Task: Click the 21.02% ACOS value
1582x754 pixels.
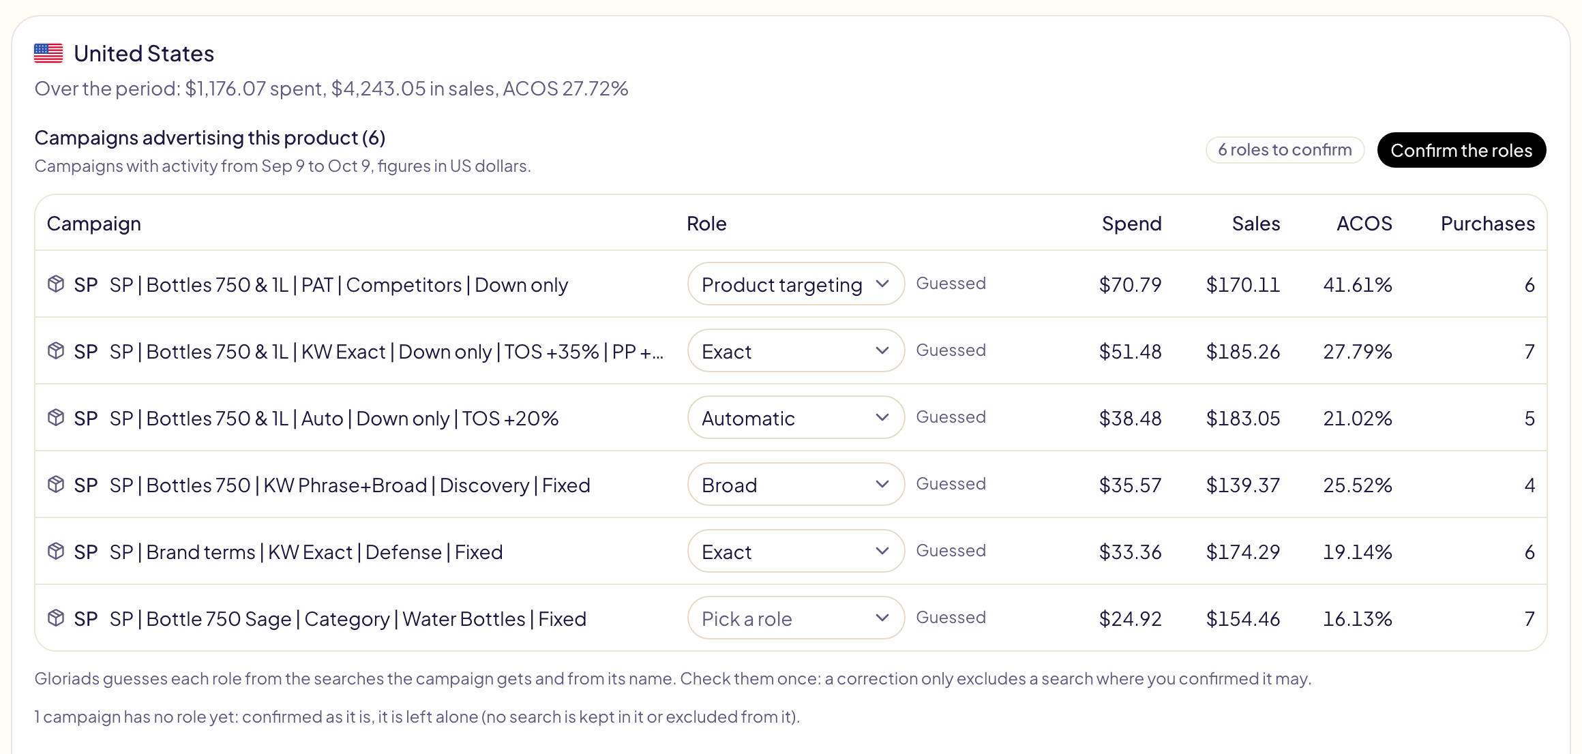Action: (1358, 419)
